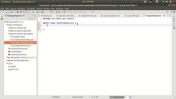Viewport: 176px width, 99px height.
Task: Click the New file toolbar icon
Action: tap(2, 12)
